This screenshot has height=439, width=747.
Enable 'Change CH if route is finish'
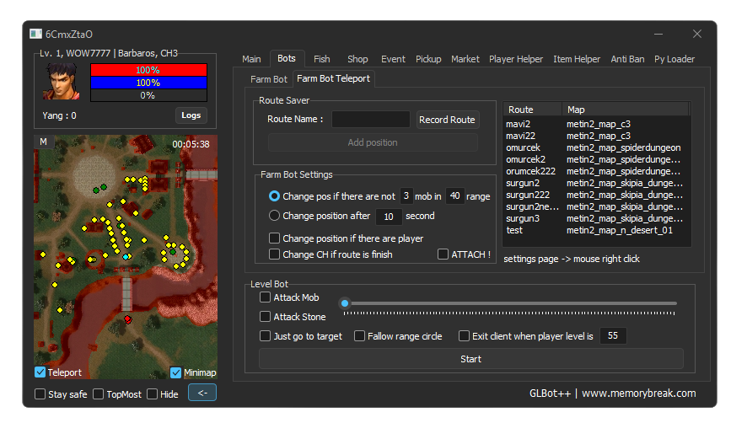tap(274, 254)
